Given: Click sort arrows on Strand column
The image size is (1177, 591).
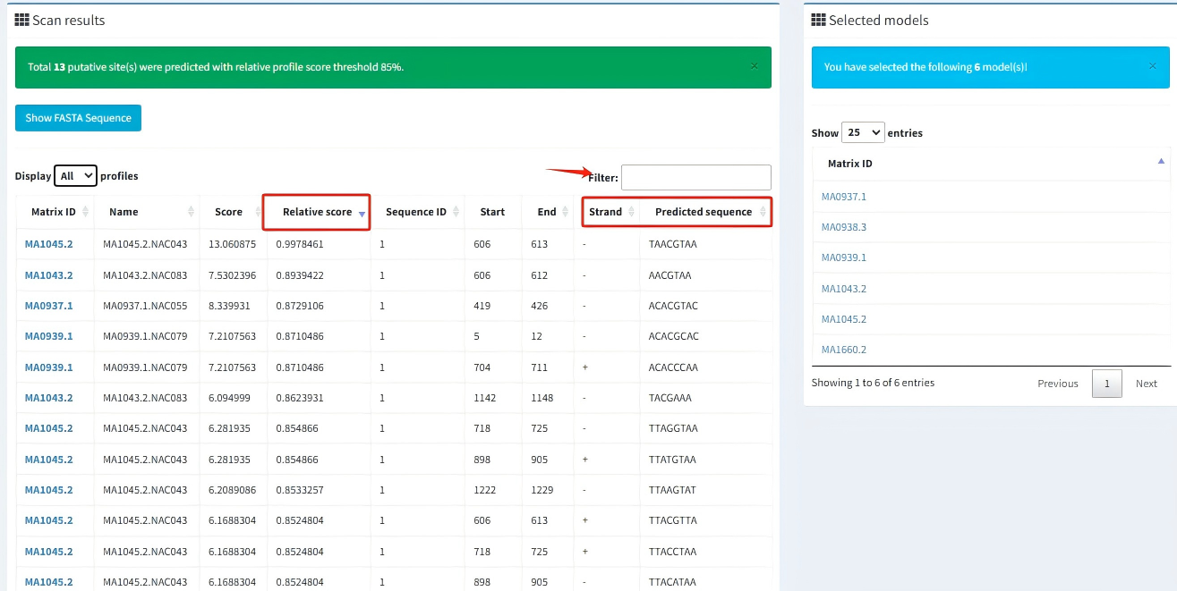Looking at the screenshot, I should point(631,212).
